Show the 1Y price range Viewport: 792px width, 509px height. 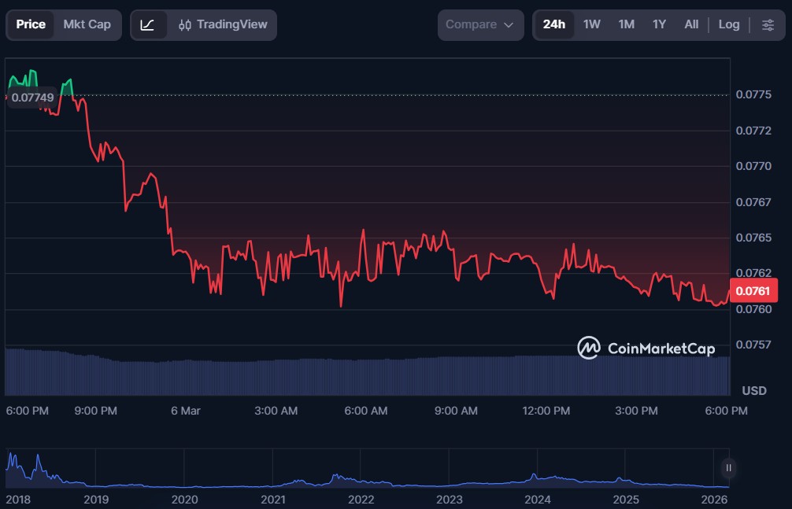(x=659, y=24)
